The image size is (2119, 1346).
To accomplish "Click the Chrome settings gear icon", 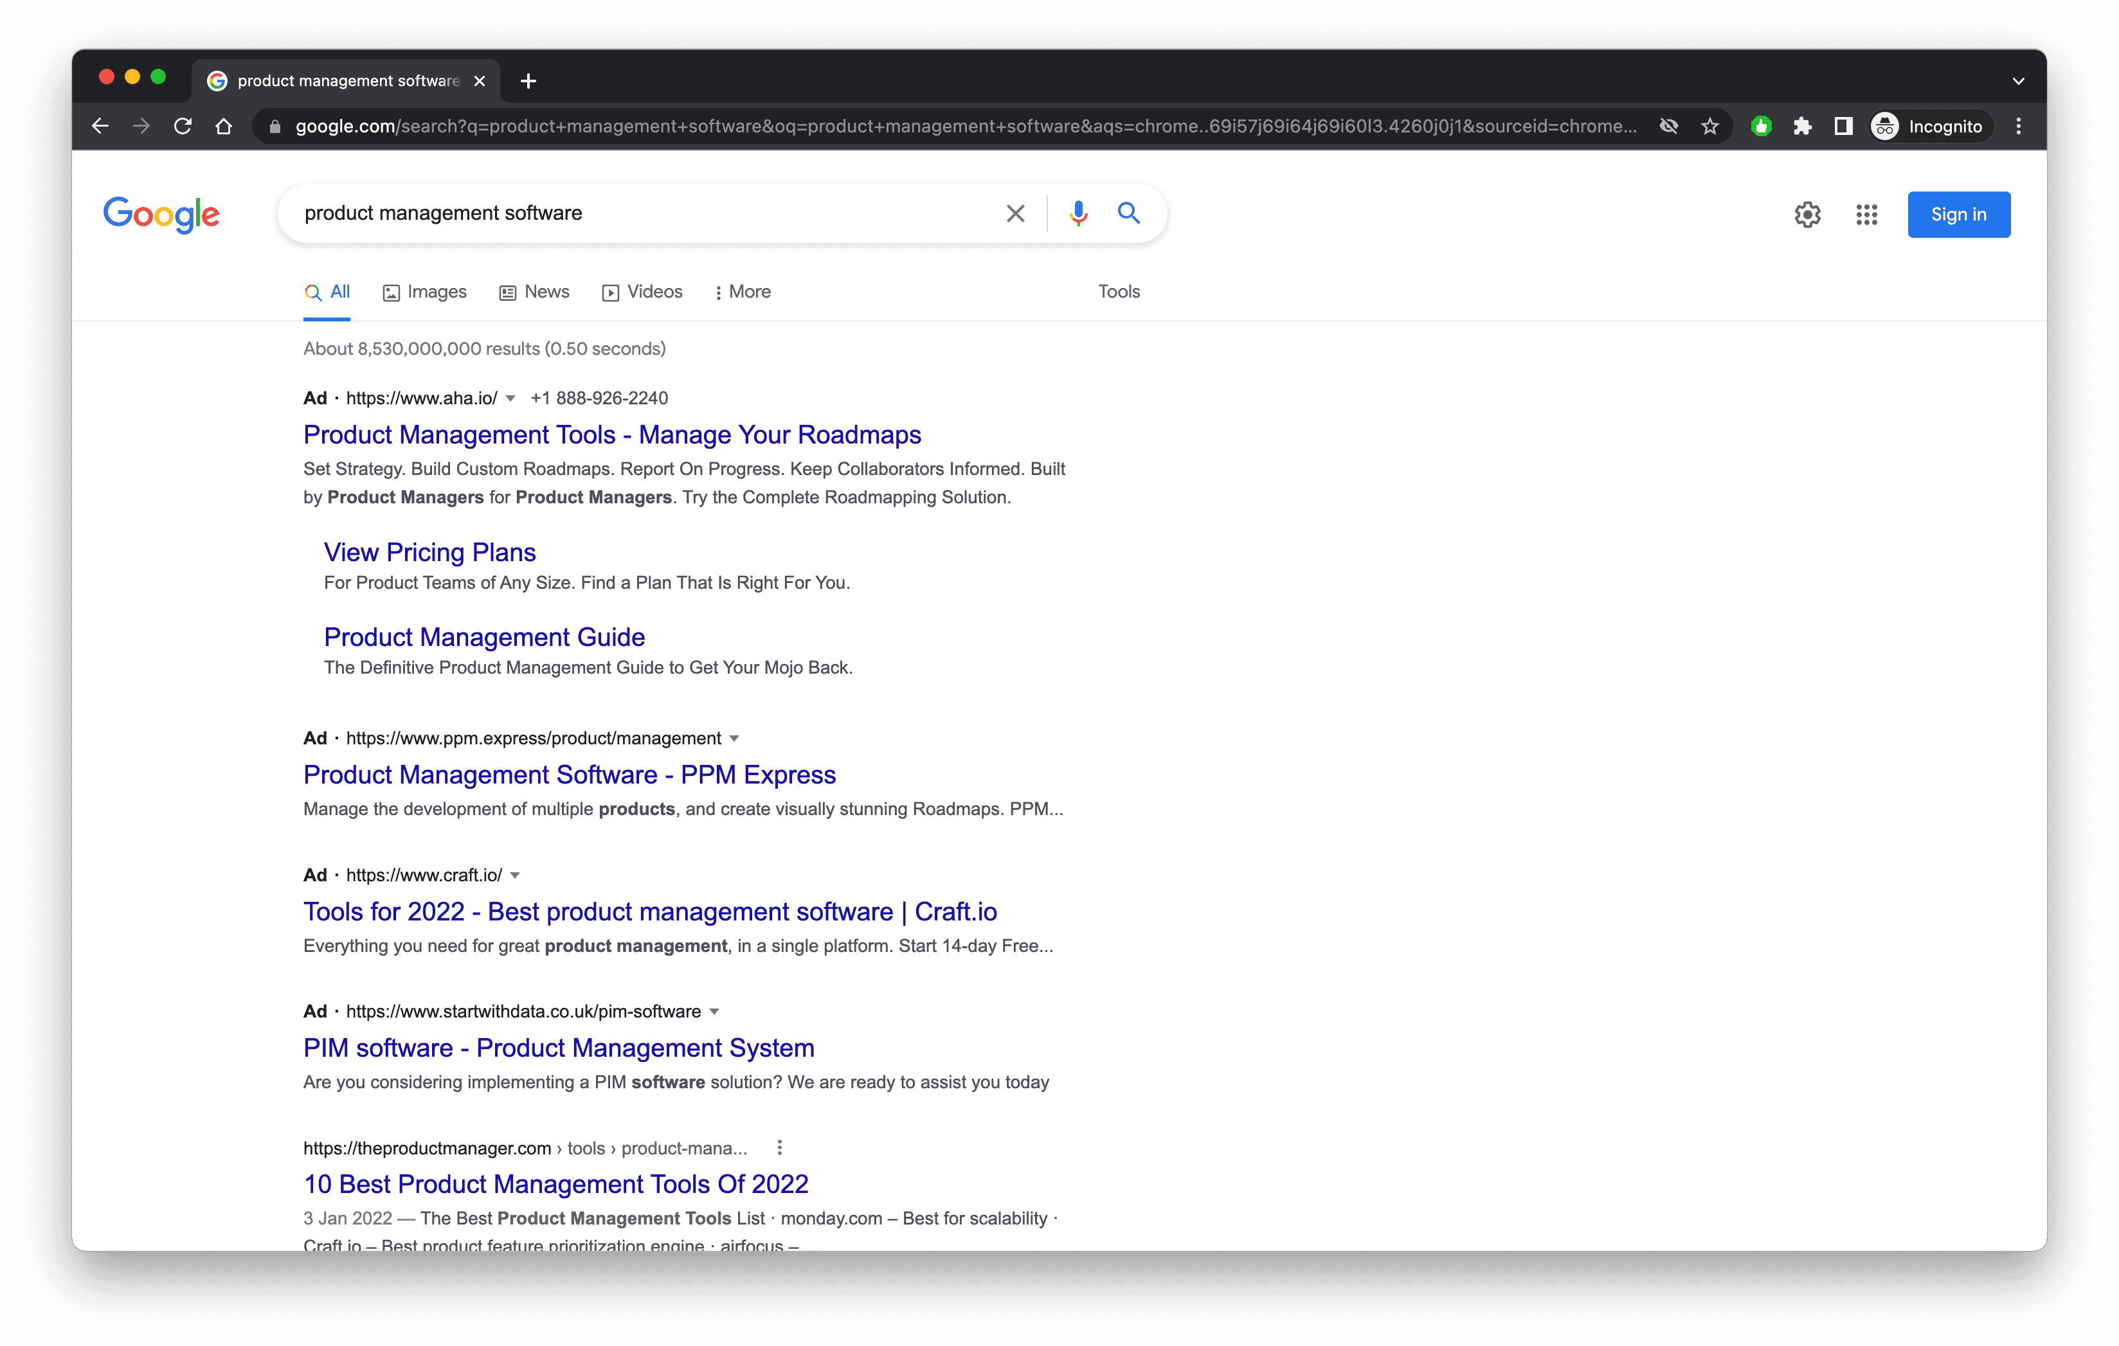I will pos(1804,215).
